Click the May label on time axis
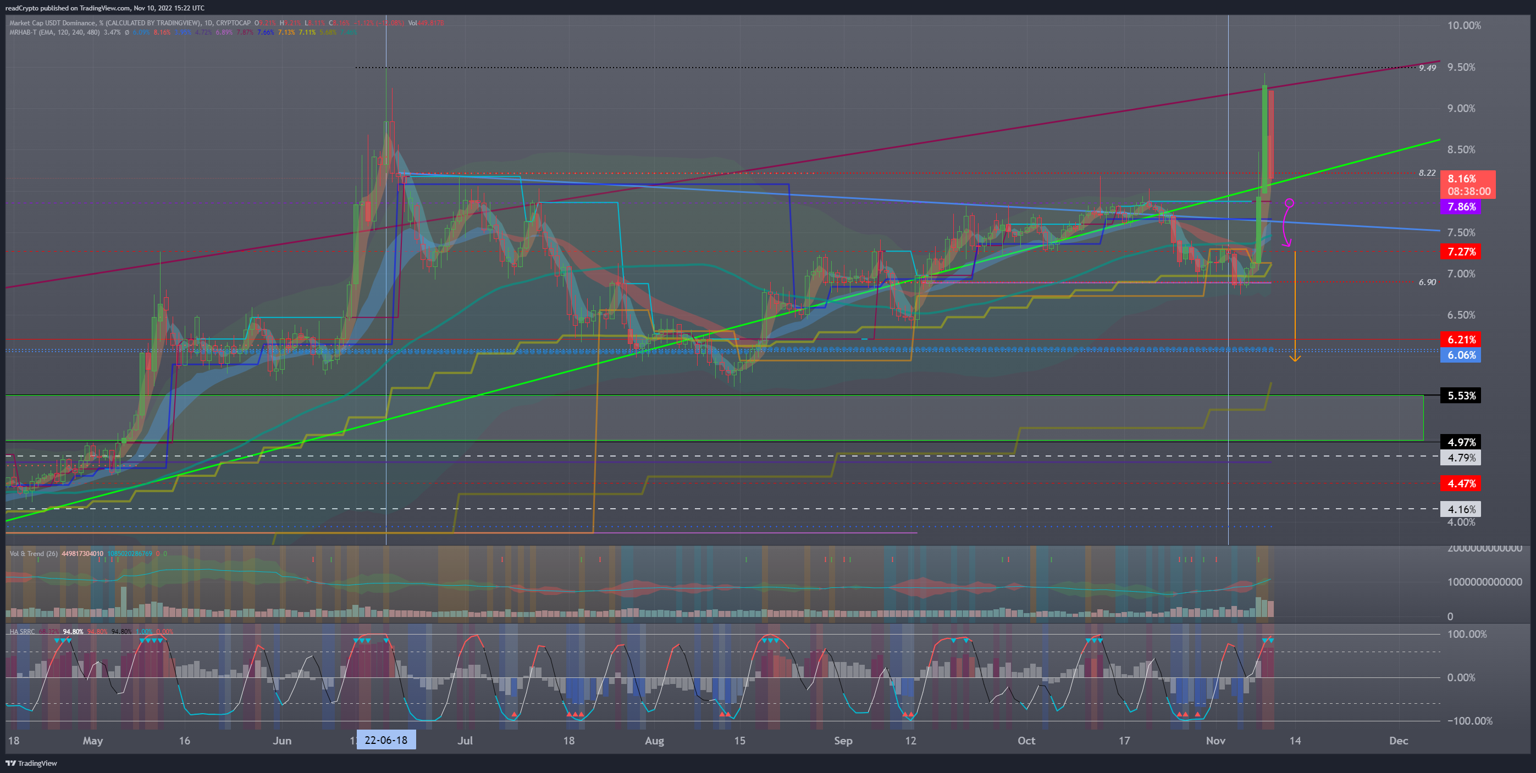This screenshot has width=1536, height=773. (92, 741)
